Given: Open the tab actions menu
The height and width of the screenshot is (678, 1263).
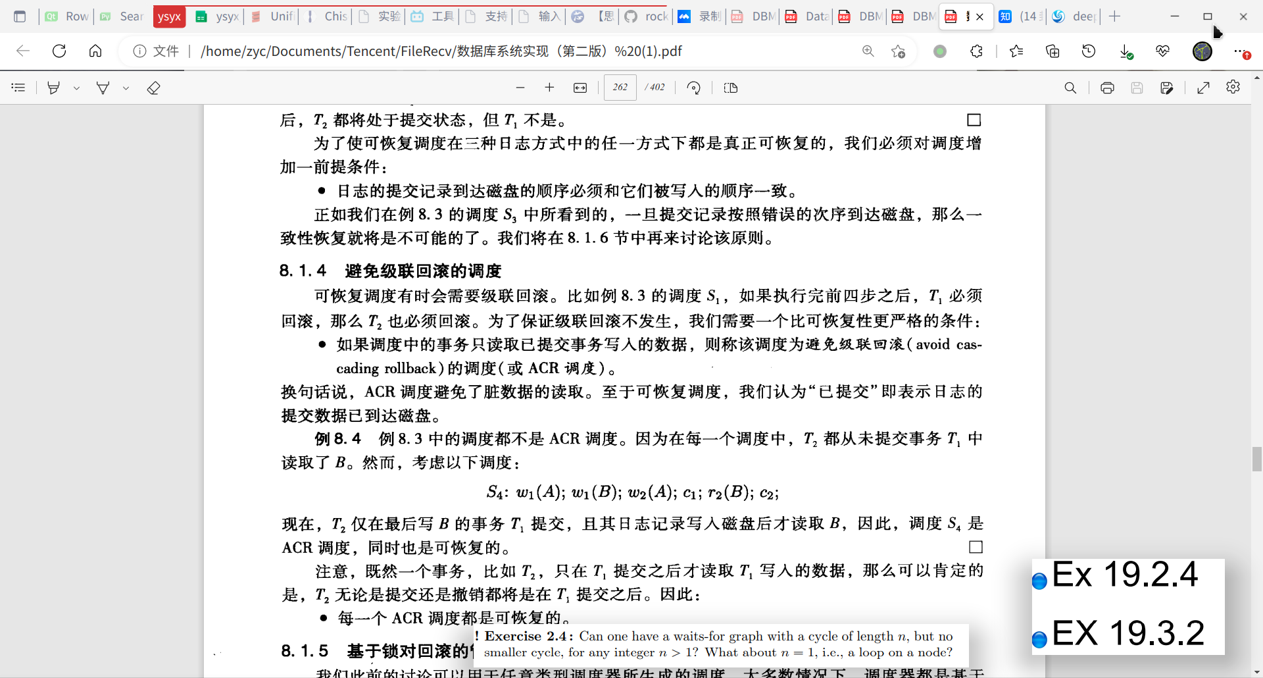Looking at the screenshot, I should click(x=20, y=16).
